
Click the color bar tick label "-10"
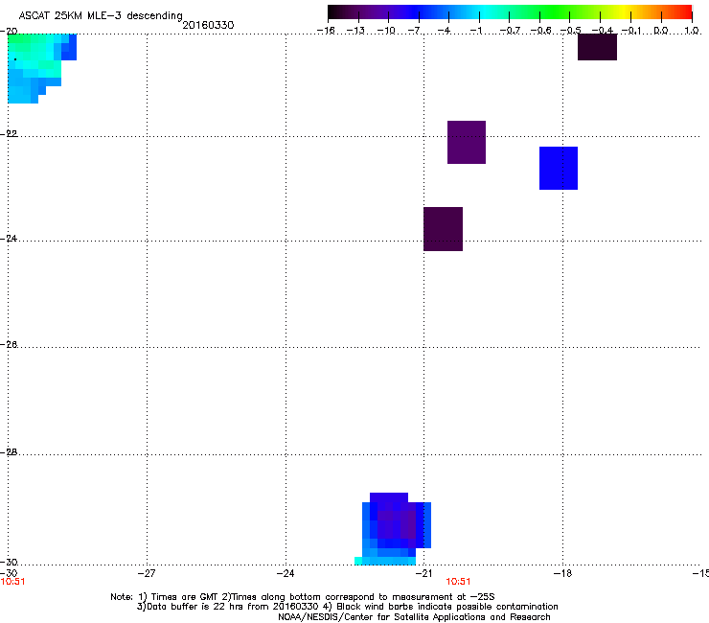pos(386,31)
